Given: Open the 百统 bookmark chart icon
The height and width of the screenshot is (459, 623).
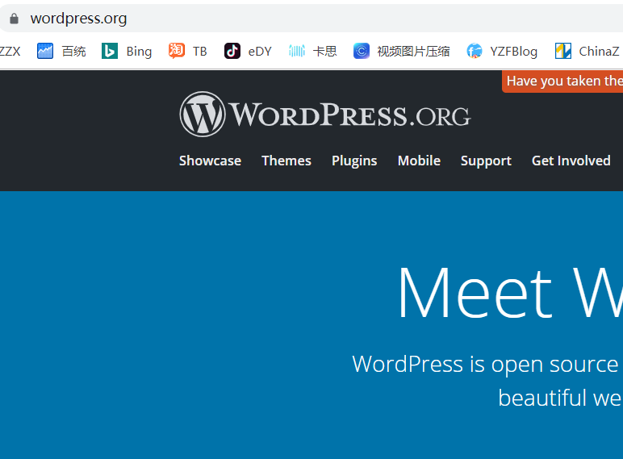Looking at the screenshot, I should click(x=45, y=51).
